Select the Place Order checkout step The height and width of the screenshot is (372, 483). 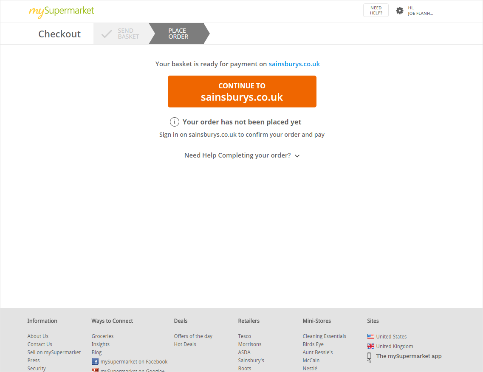[x=179, y=34]
